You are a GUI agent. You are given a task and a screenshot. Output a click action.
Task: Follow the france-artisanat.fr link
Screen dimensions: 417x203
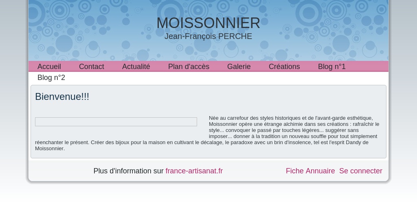pyautogui.click(x=194, y=171)
